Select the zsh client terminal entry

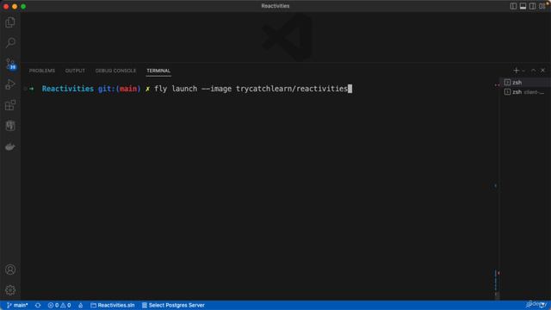click(525, 92)
